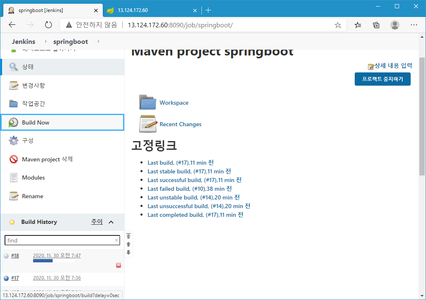Expand the Jenkins breadcrumb arrow

coord(46,41)
